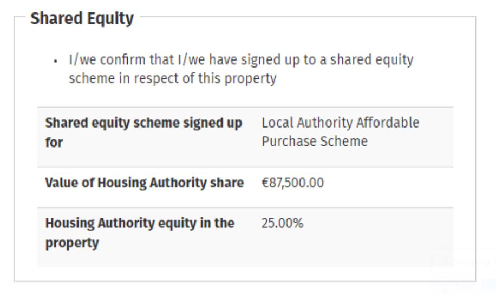Image resolution: width=496 pixels, height=295 pixels.
Task: Select 'Value of Housing Authority share' label
Action: point(144,183)
